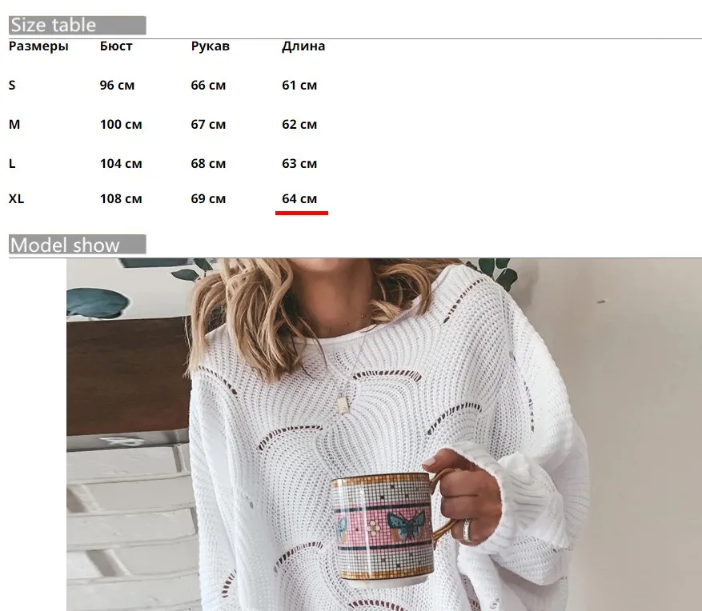The width and height of the screenshot is (702, 611).
Task: Select the Размеры column header
Action: [x=38, y=46]
